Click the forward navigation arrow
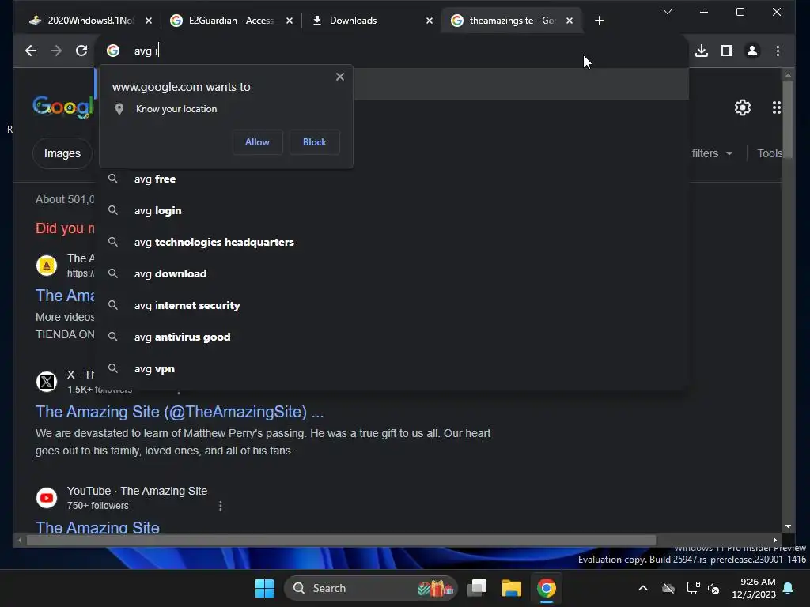The image size is (810, 607). [x=56, y=51]
